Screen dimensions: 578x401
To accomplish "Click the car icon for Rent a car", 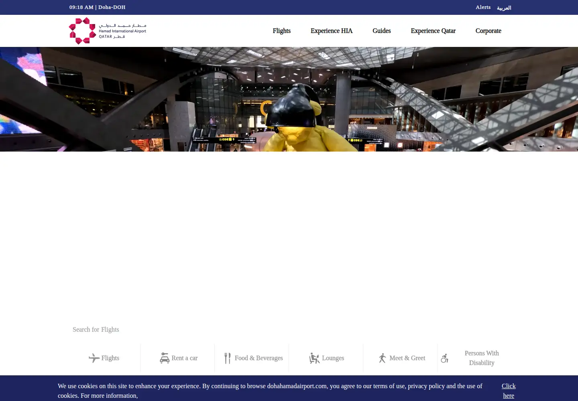I will [165, 358].
